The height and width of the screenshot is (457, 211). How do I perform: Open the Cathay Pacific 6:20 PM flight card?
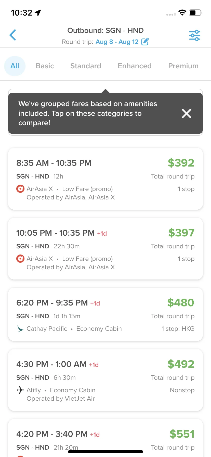(x=106, y=314)
